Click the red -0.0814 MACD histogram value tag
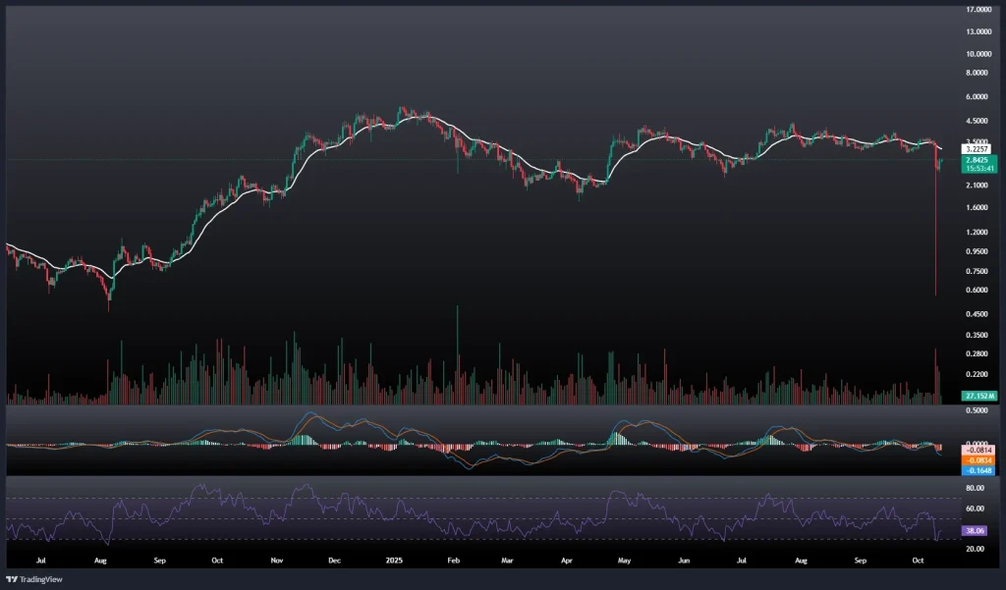Viewport: 1006px width, 590px height. (978, 448)
